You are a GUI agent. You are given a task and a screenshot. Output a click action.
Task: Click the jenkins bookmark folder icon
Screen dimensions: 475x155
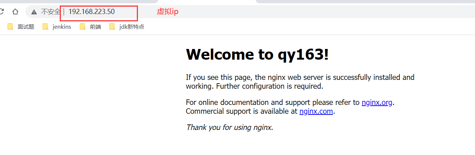(x=45, y=27)
